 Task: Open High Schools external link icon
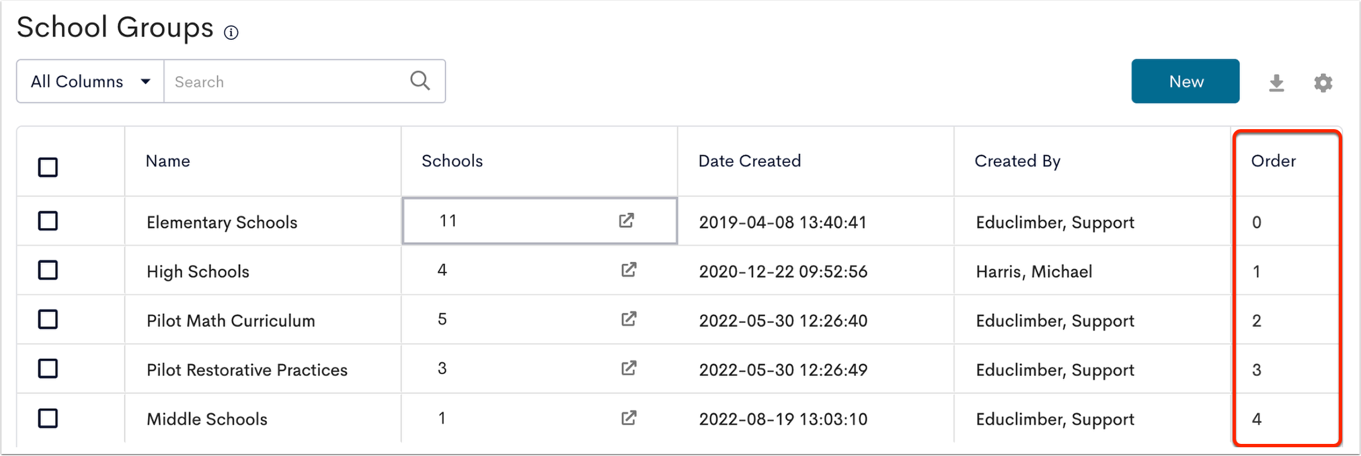629,270
